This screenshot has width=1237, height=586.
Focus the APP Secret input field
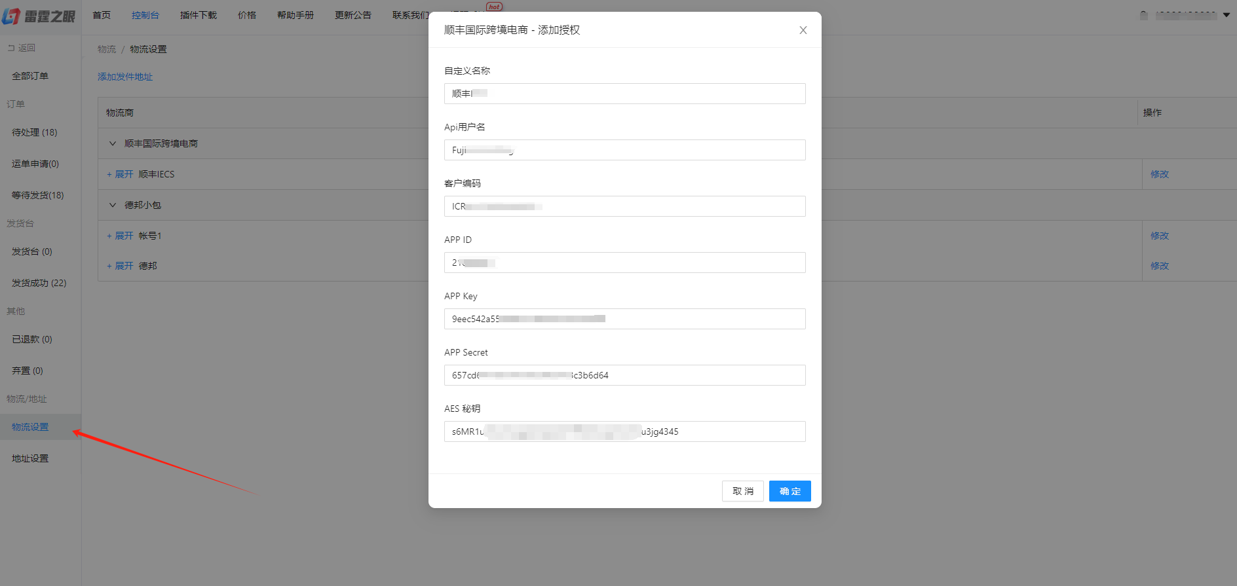point(625,375)
